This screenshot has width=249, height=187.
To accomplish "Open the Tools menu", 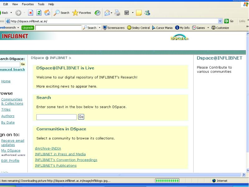I will click(41, 4).
